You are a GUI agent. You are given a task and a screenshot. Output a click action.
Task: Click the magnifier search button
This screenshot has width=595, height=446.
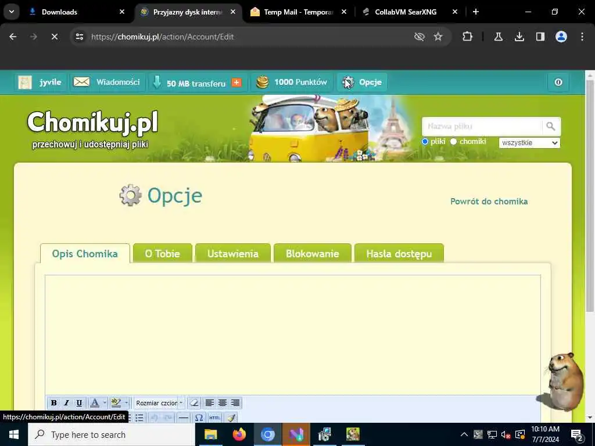[551, 126]
